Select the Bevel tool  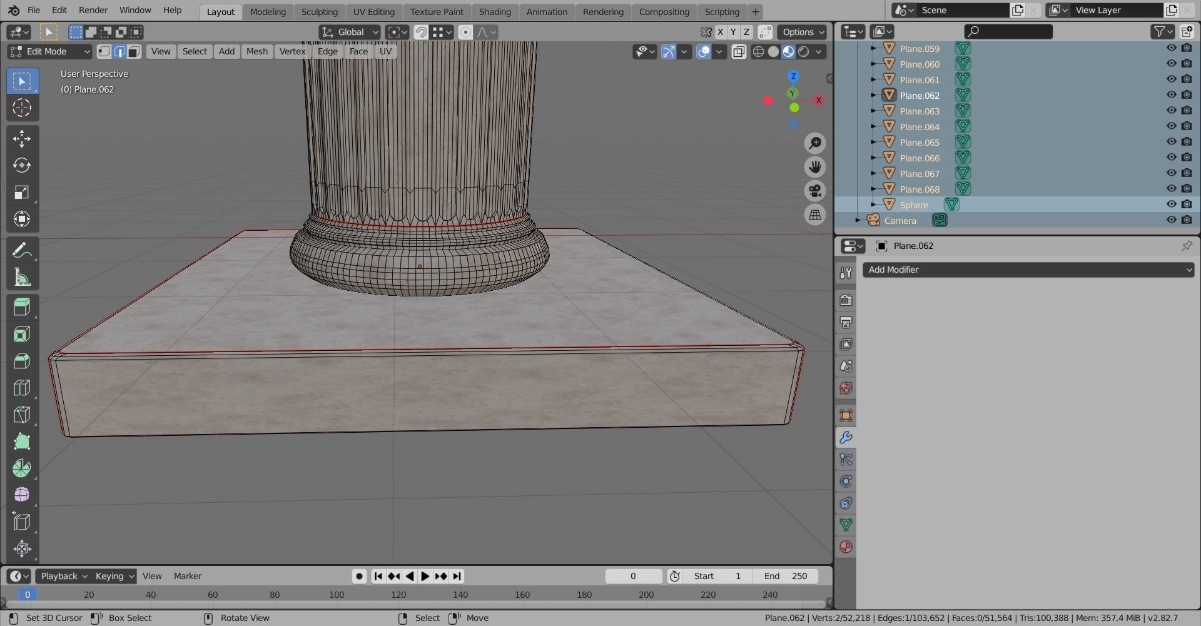[x=22, y=361]
